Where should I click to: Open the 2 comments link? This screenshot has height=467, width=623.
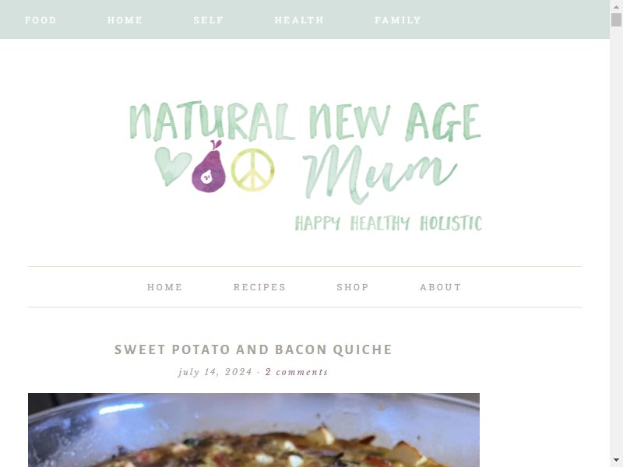pos(297,372)
